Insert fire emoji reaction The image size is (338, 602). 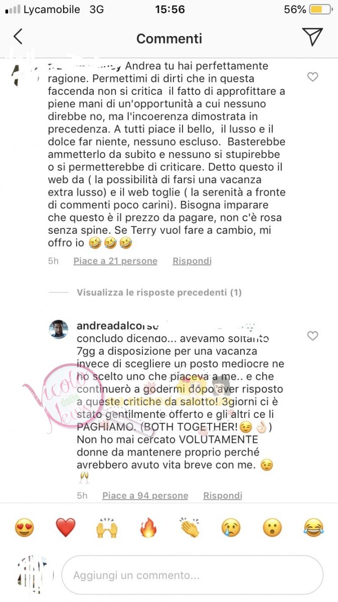point(148,528)
